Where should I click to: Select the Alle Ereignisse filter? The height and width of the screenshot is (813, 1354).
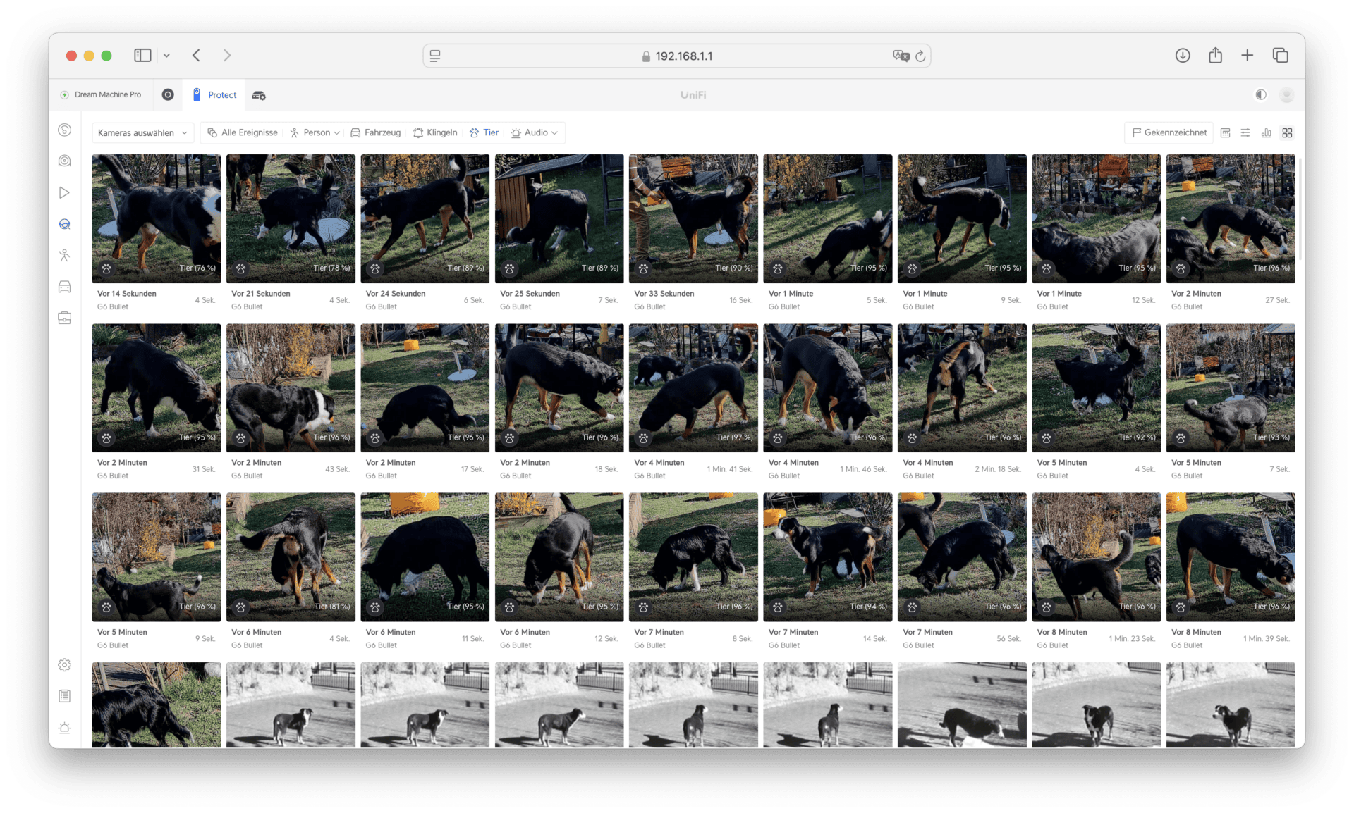point(243,132)
